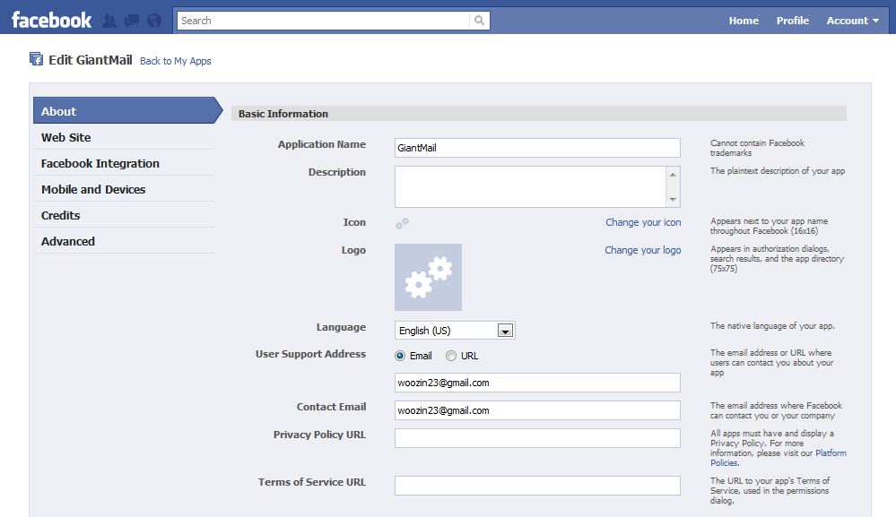This screenshot has height=517, width=896.
Task: Click the Change your logo link
Action: coord(643,250)
